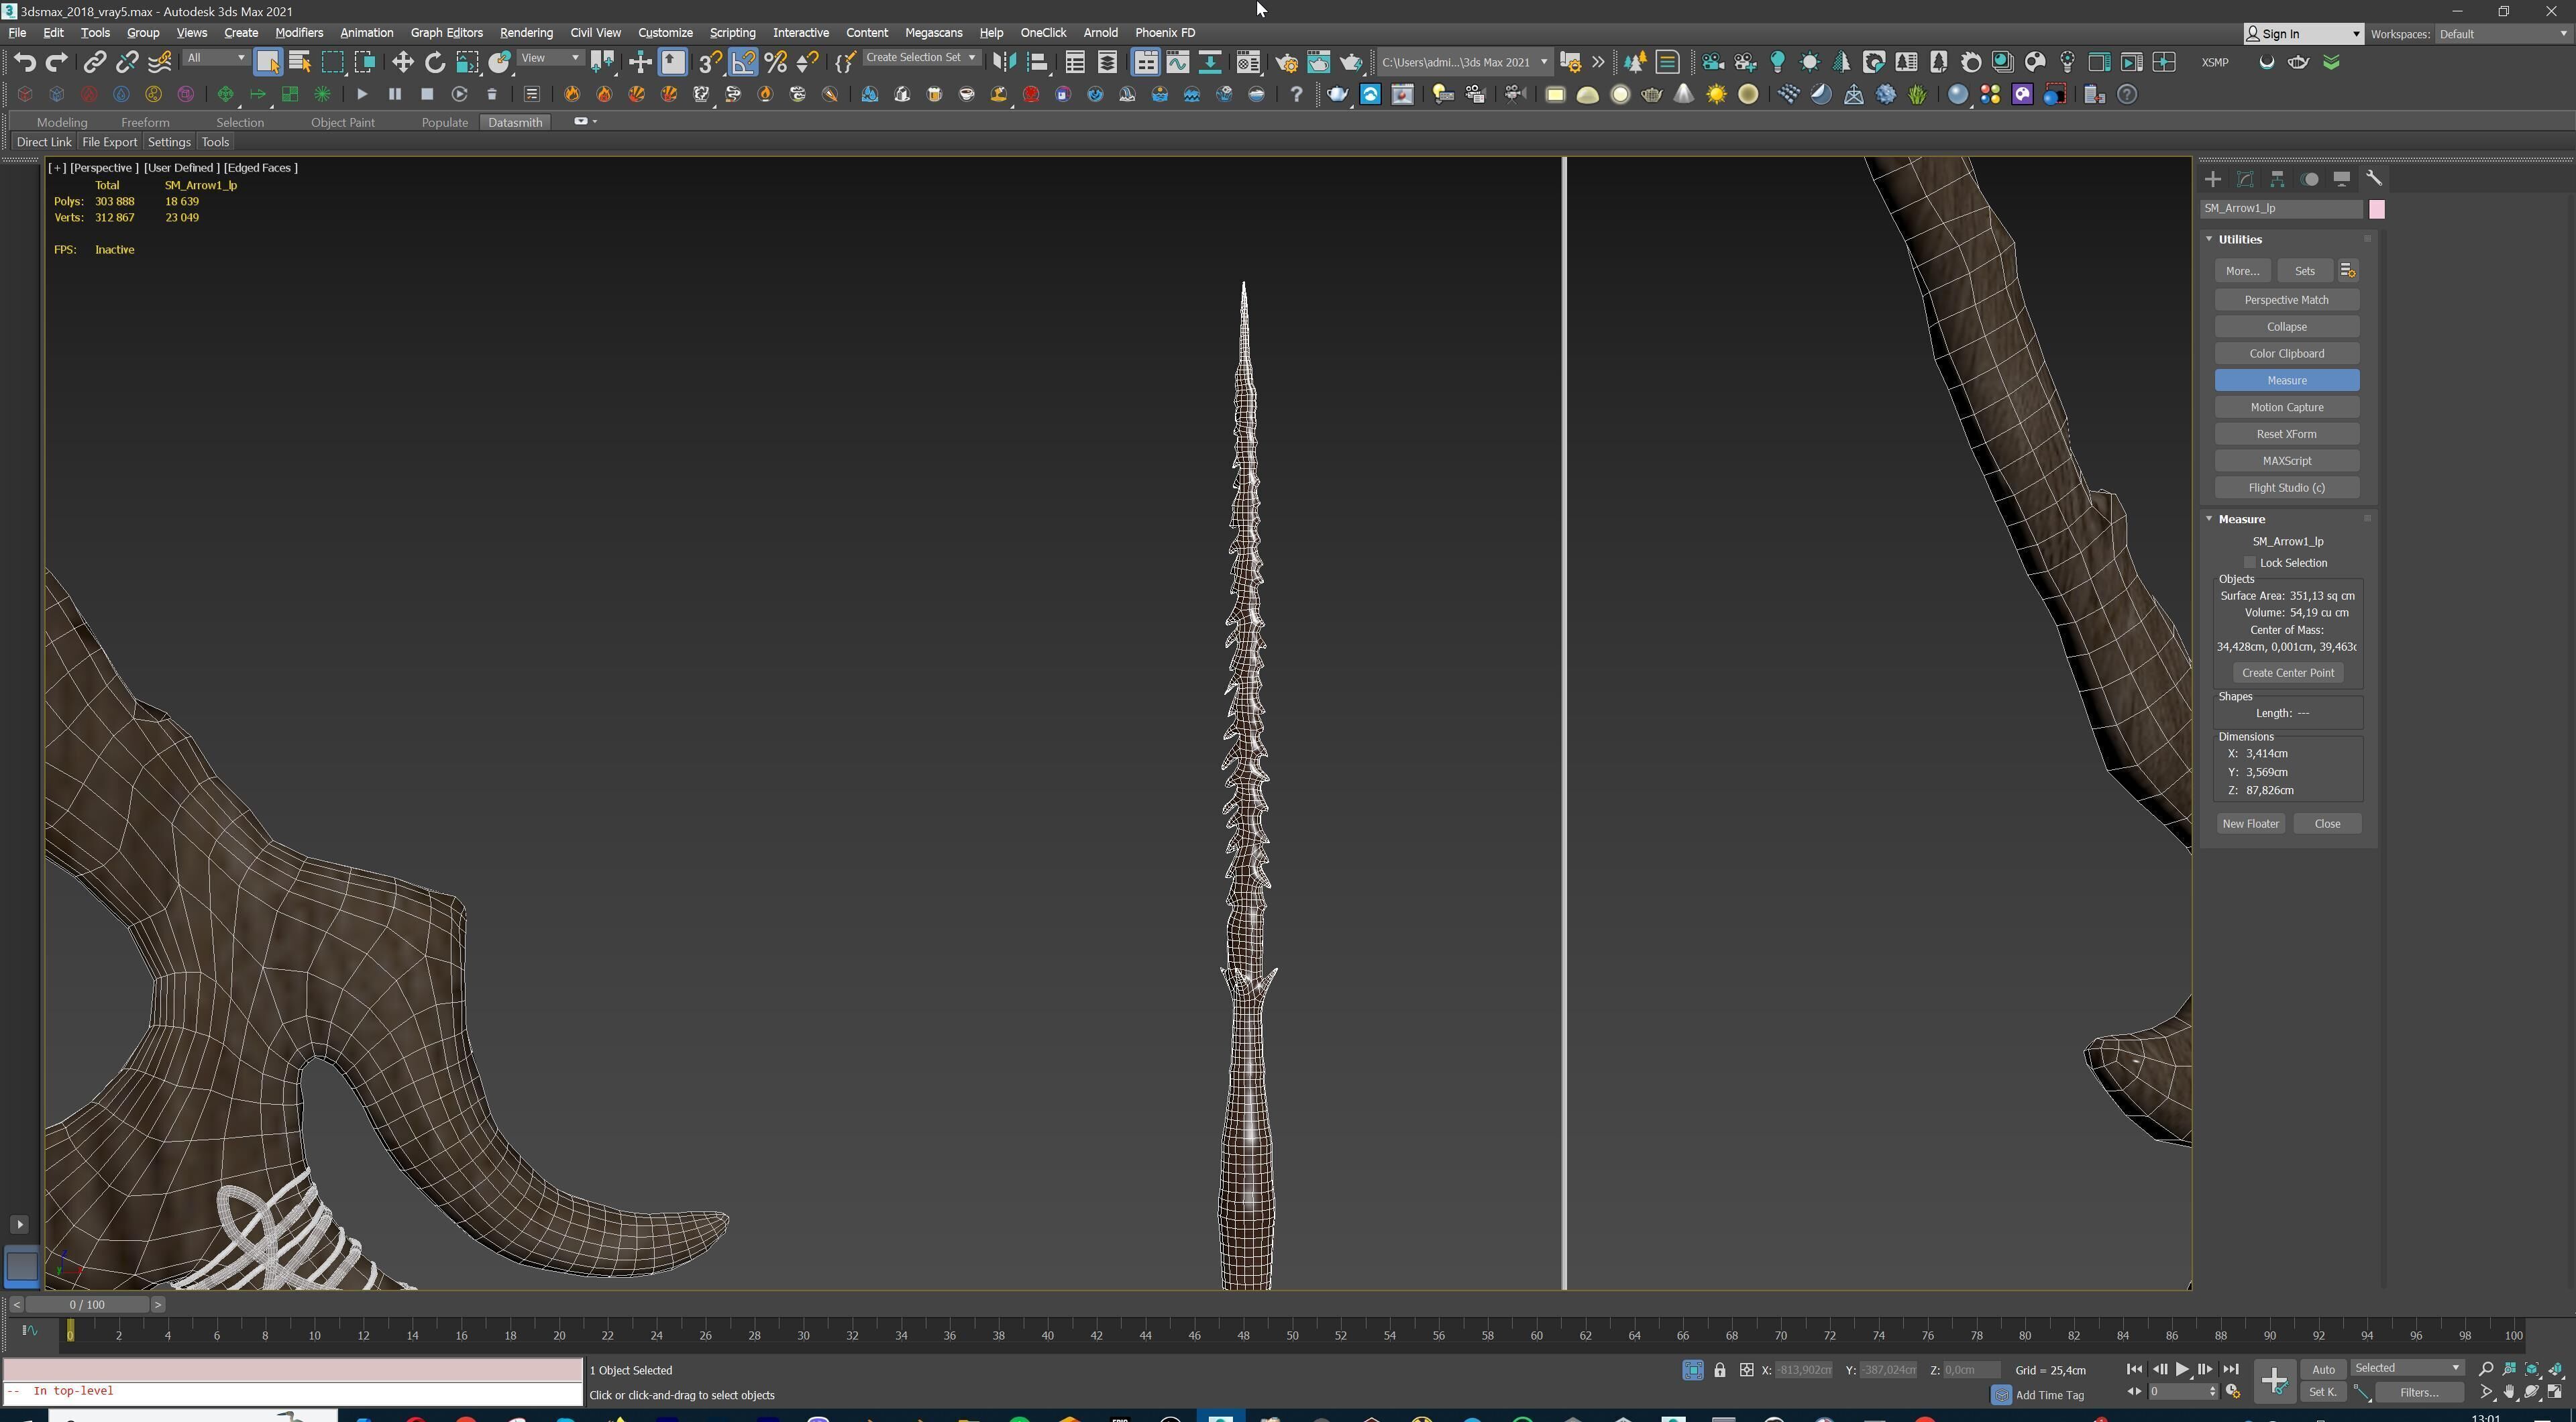Viewport: 2576px width, 1422px height.
Task: Click the Create Center Point button
Action: (2287, 673)
